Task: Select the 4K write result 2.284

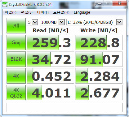Action: (x=99, y=76)
